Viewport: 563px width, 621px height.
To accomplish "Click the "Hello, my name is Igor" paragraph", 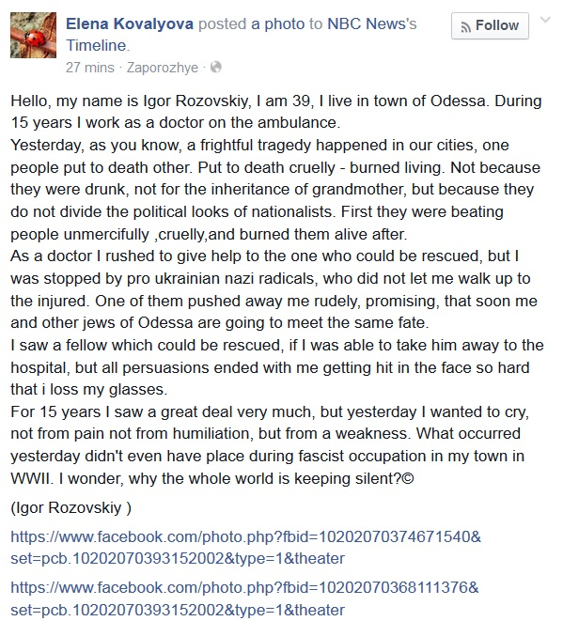I will pos(275,112).
